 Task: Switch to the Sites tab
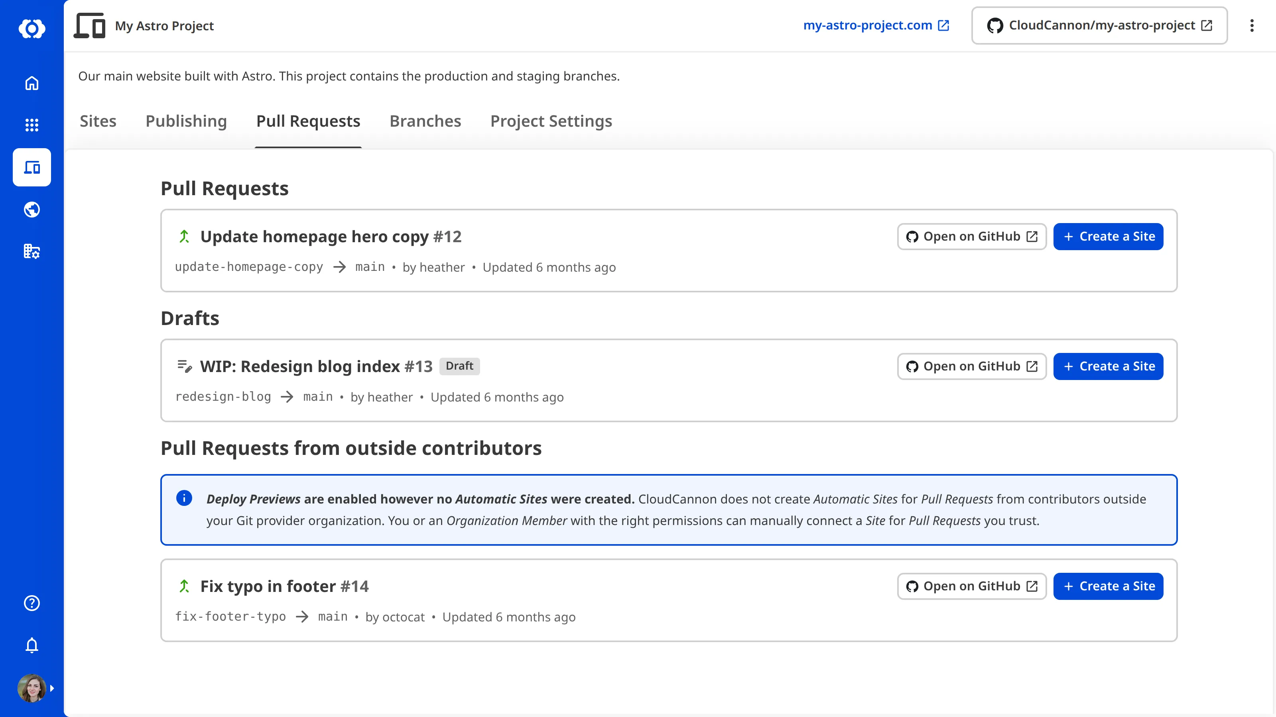98,121
